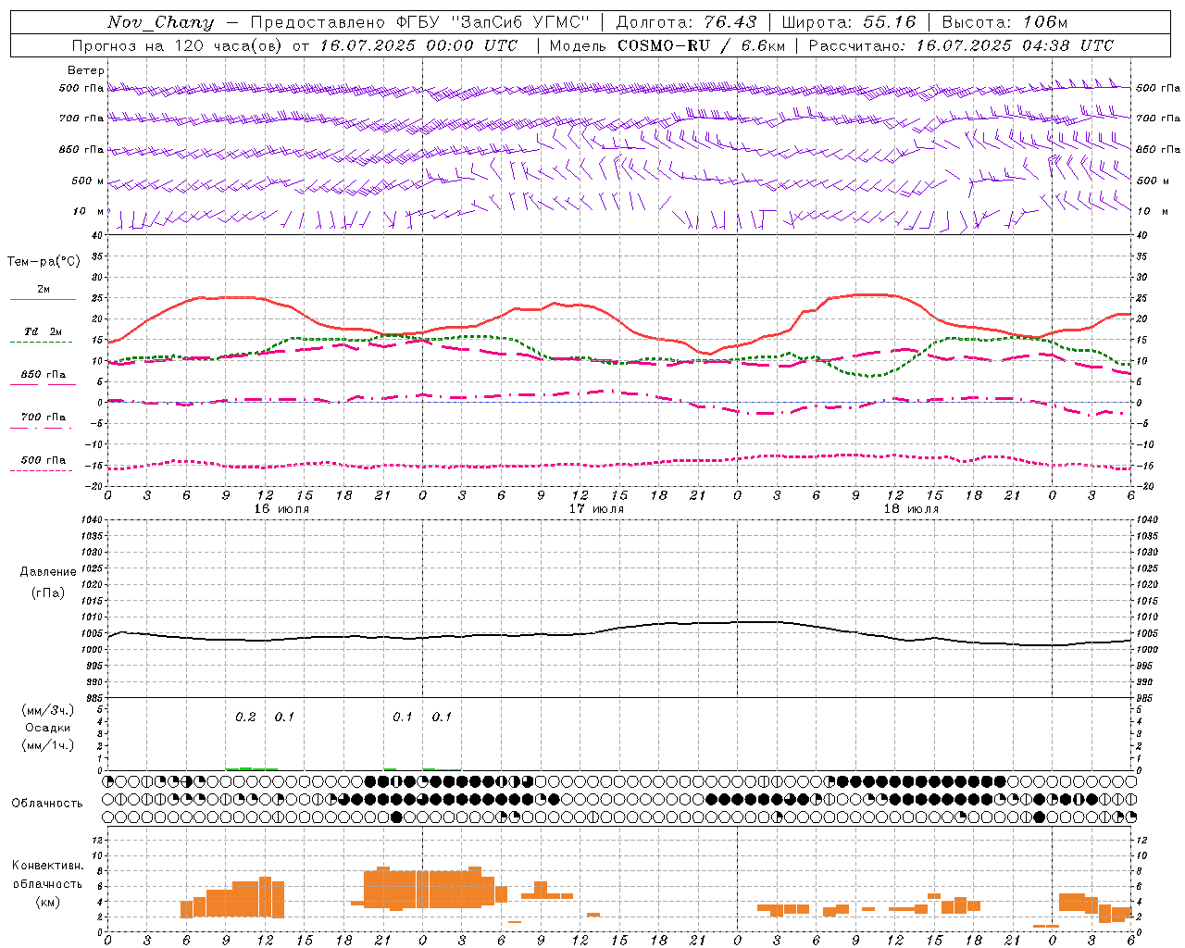Viewport: 1185px width, 948px height.
Task: Click the dashed line sample under 'Td 2м'
Action: click(41, 343)
